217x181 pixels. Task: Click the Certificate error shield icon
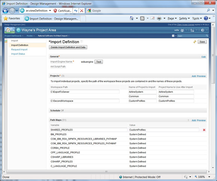[55, 10]
